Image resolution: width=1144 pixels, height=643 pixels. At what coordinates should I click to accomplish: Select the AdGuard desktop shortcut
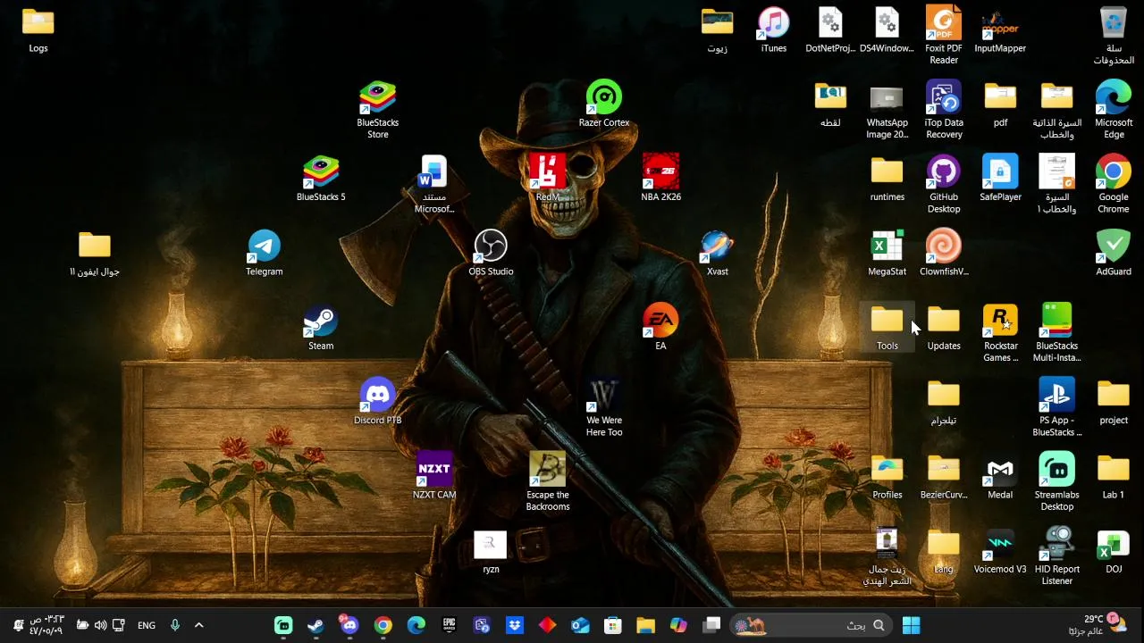[x=1114, y=254]
